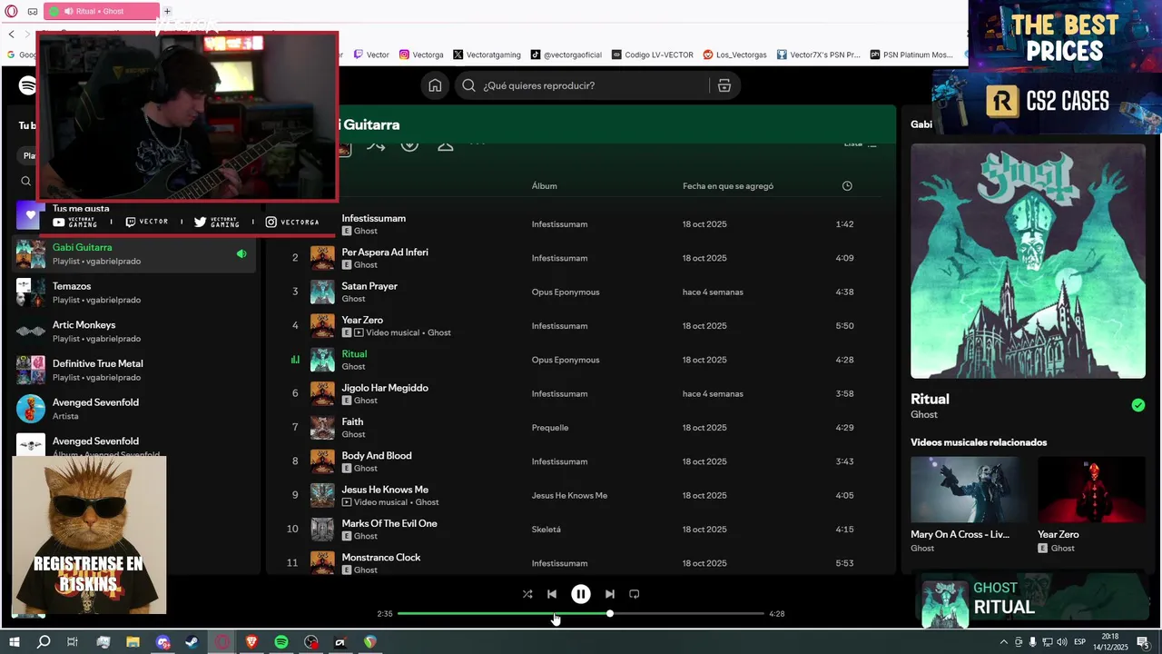Open the Opera menu logo
The image size is (1162, 654).
[11, 11]
